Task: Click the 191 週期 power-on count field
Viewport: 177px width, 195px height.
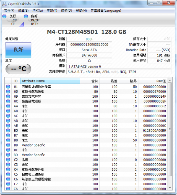Action: click(159, 55)
